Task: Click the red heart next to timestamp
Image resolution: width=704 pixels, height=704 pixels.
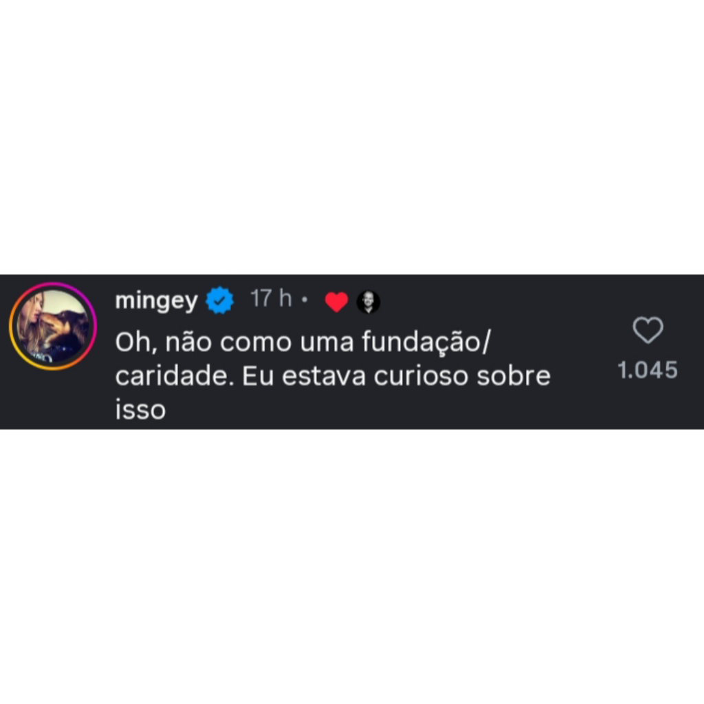Action: click(336, 301)
